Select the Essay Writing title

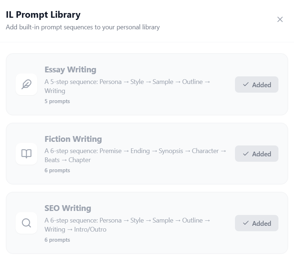point(70,69)
